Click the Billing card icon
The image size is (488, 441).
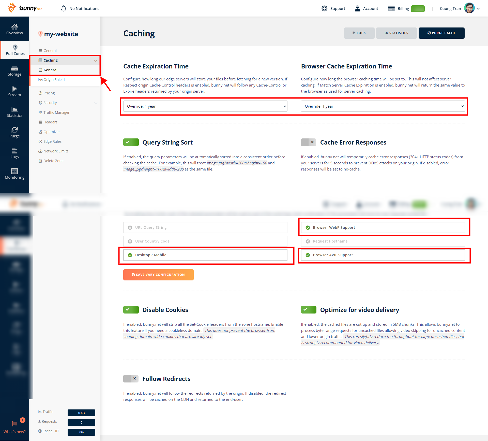click(x=391, y=8)
